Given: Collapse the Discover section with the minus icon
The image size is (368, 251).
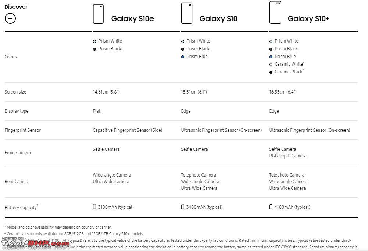Looking at the screenshot, I should click(10, 18).
